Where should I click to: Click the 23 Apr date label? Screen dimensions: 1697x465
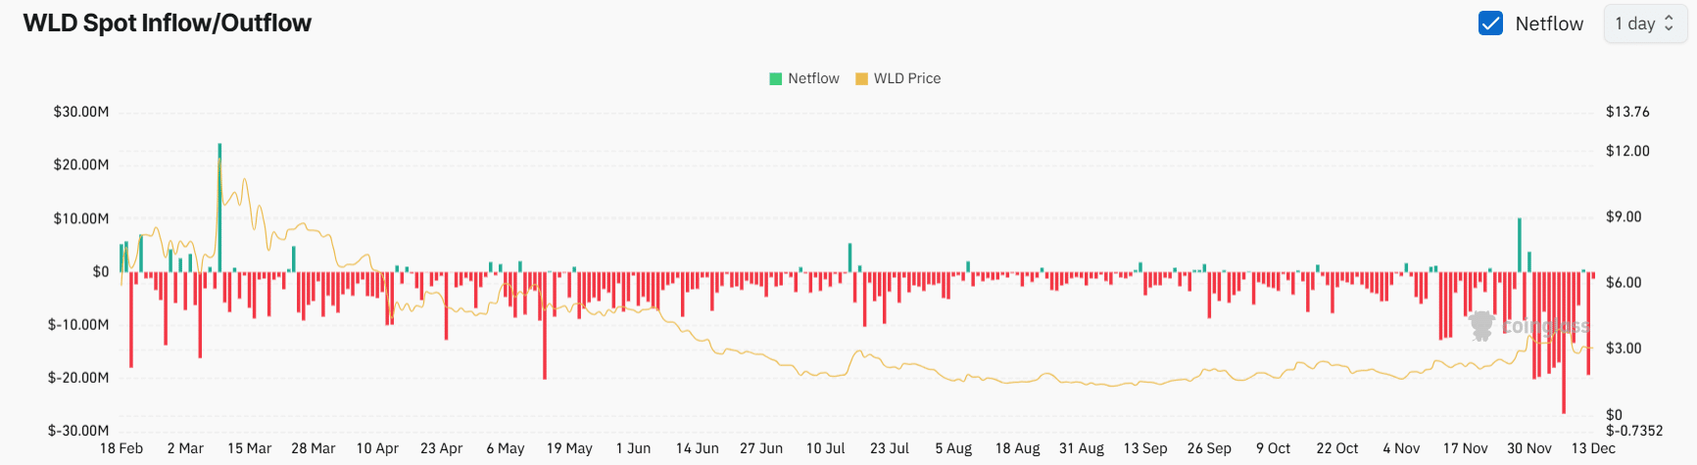point(442,448)
